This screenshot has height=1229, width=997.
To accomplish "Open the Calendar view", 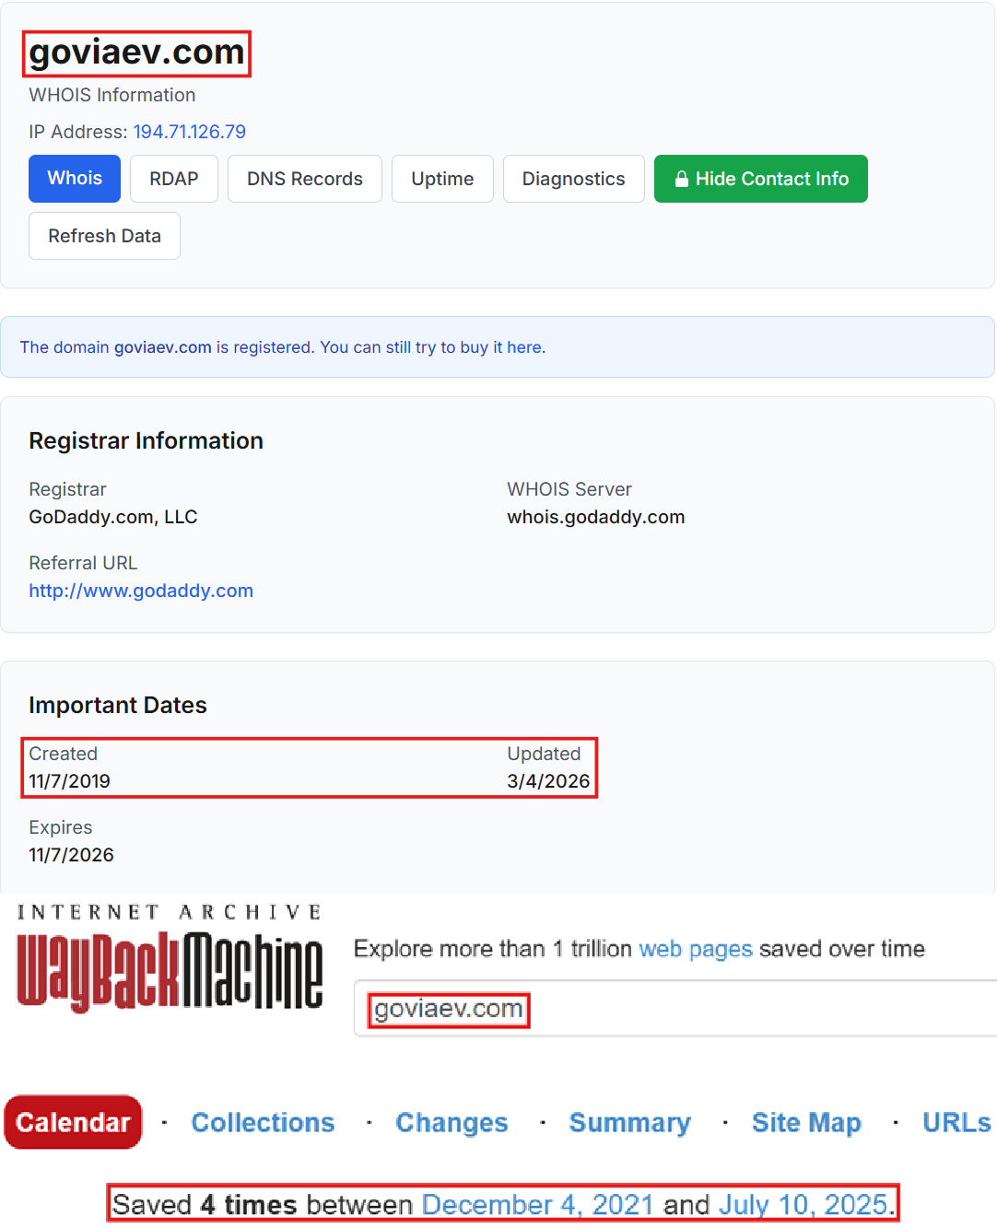I will tap(73, 1122).
